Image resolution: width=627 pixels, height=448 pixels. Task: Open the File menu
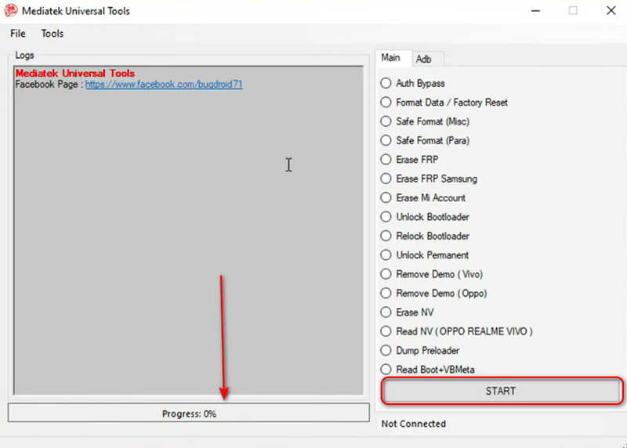tap(18, 34)
